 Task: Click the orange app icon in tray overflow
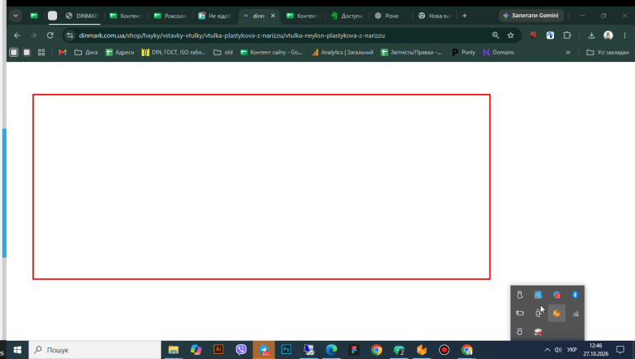[x=556, y=314]
